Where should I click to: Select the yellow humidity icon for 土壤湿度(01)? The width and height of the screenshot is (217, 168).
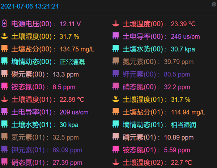pos(115,99)
